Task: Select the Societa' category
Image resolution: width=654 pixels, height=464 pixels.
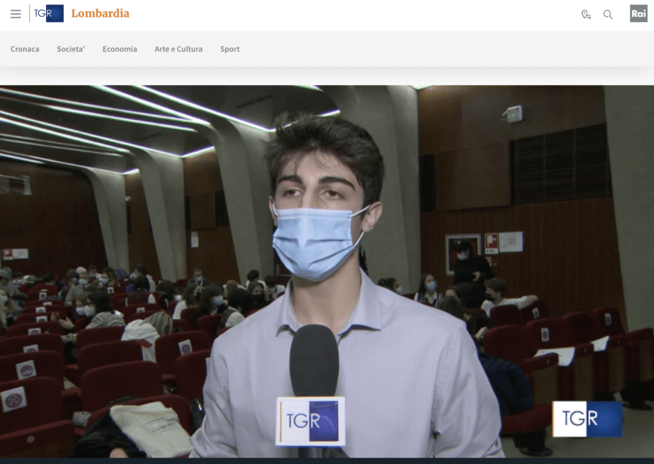Action: pyautogui.click(x=71, y=49)
